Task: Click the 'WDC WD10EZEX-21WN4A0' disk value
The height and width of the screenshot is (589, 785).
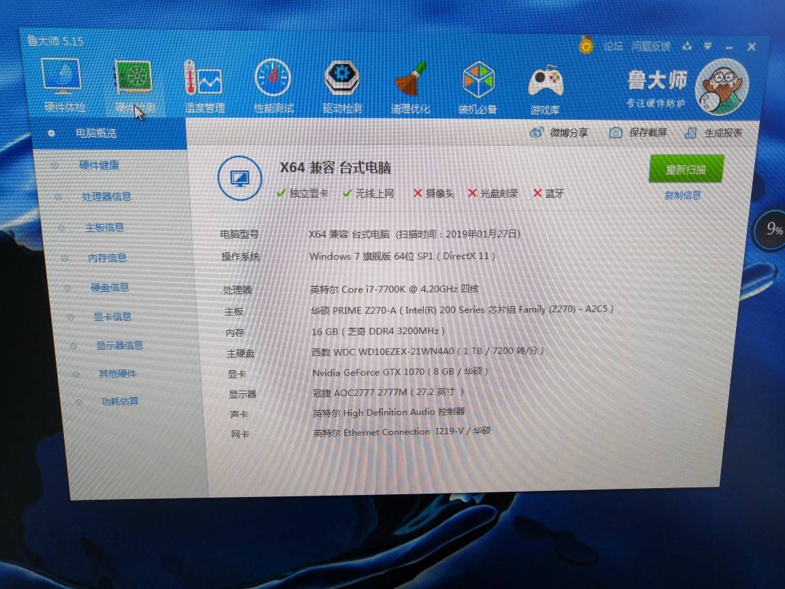Action: point(393,352)
